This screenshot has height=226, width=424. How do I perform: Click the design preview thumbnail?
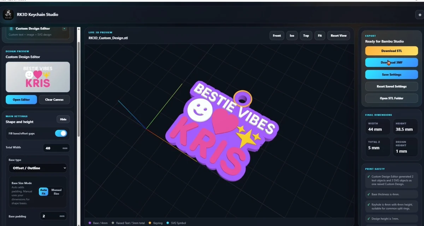click(x=38, y=77)
